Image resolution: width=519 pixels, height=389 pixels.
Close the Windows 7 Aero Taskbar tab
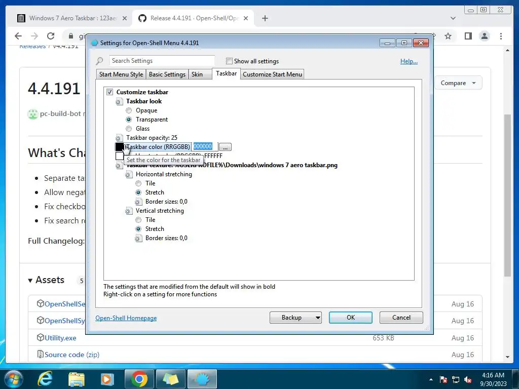(x=125, y=18)
